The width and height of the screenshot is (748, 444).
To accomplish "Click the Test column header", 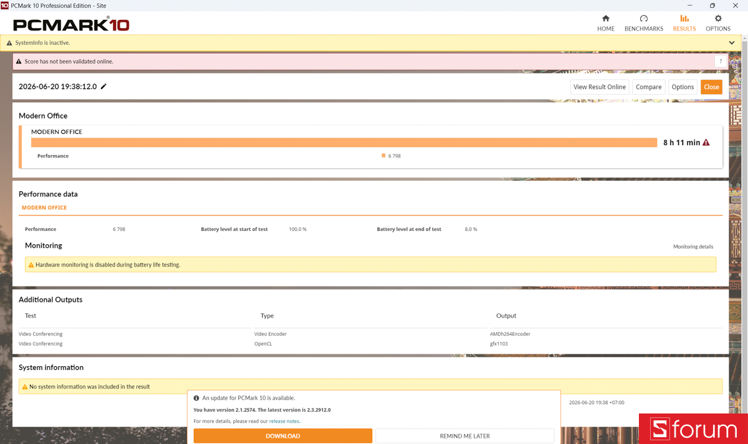I will coord(31,316).
